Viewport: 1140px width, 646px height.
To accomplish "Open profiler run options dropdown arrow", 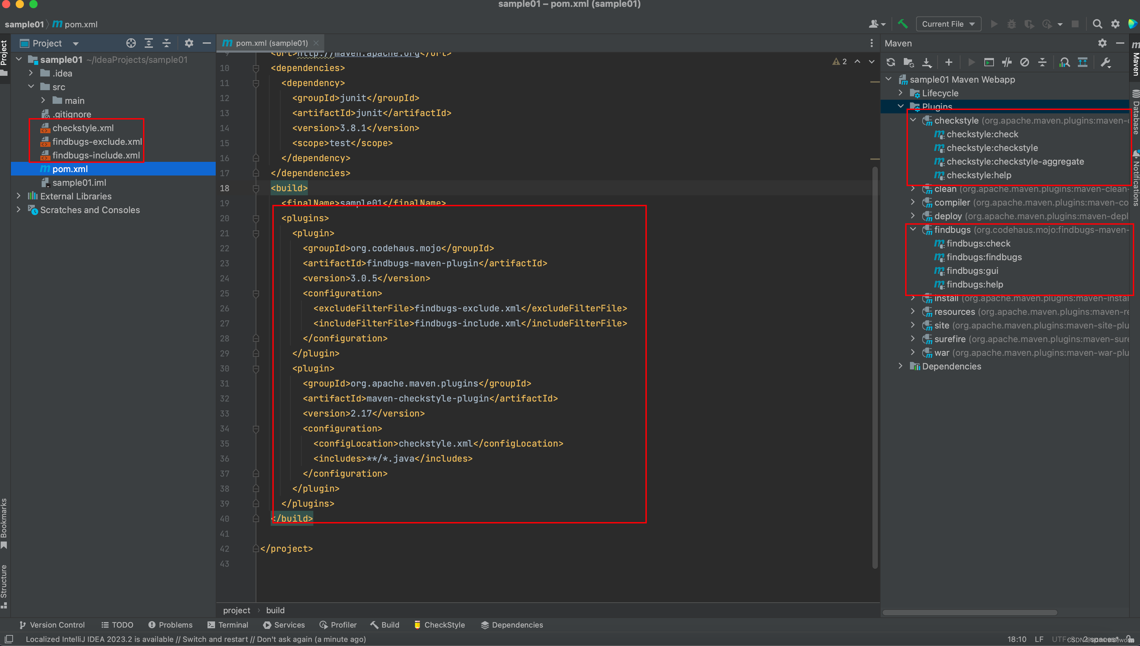I will 1060,24.
